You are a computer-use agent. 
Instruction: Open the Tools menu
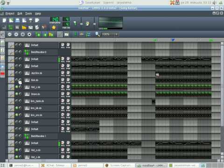tap(28, 14)
